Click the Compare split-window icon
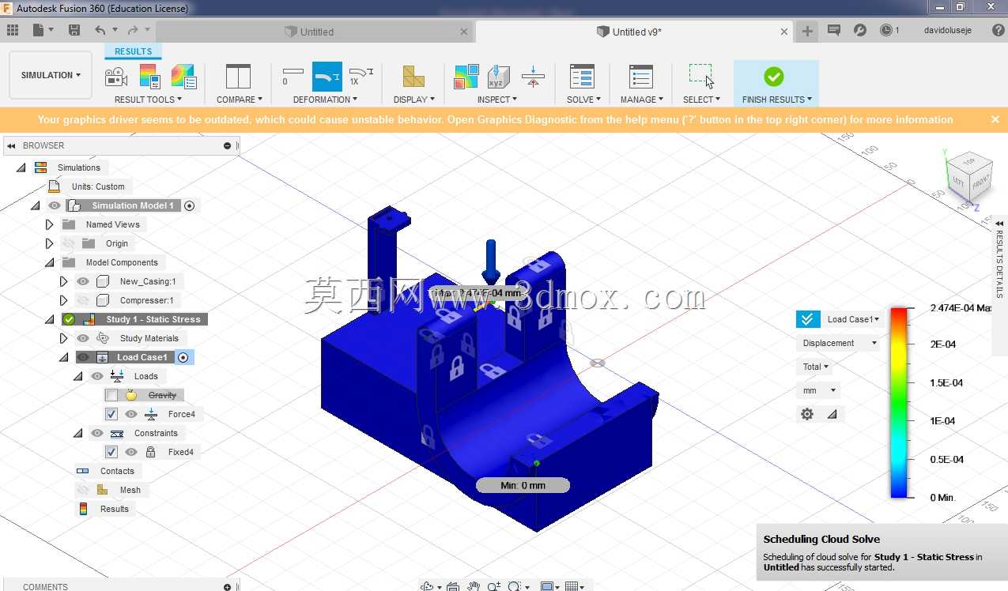This screenshot has width=1008, height=591. point(238,77)
